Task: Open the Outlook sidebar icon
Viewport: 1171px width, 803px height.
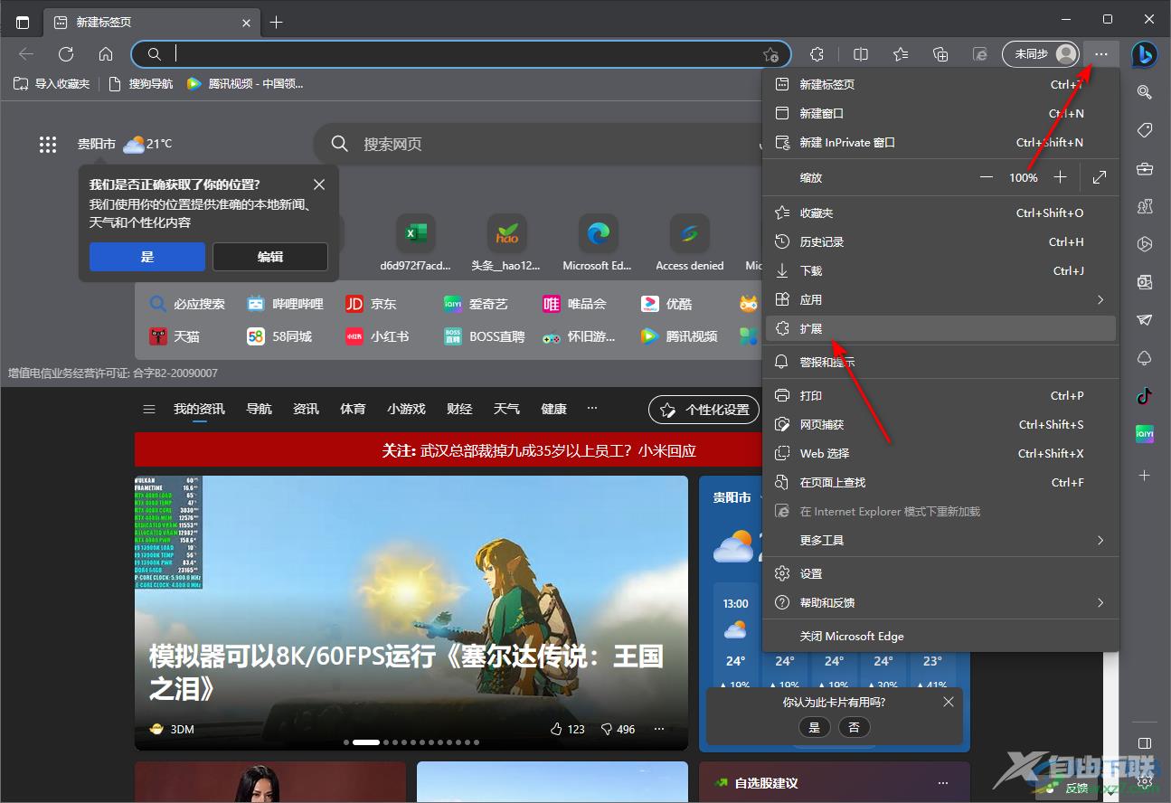Action: point(1144,282)
